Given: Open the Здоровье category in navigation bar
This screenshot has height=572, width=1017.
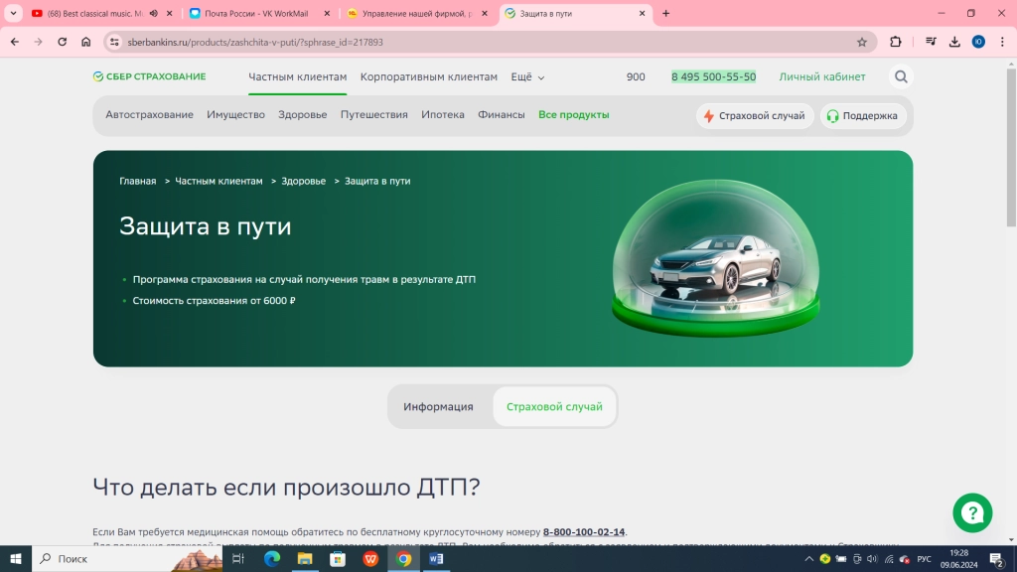Looking at the screenshot, I should [x=302, y=115].
